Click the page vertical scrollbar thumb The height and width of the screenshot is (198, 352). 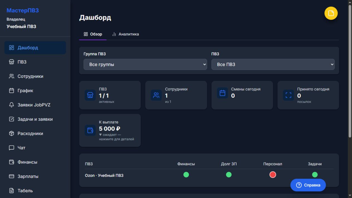point(350,71)
